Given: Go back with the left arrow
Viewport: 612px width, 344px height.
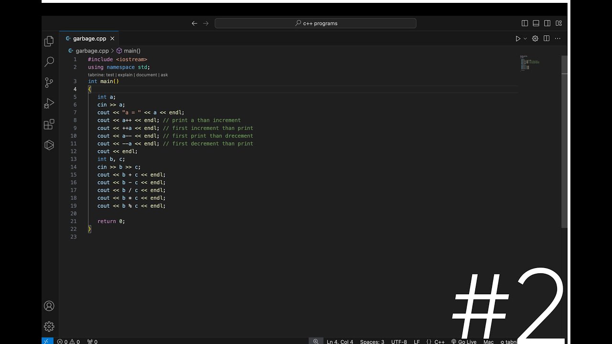Looking at the screenshot, I should [194, 23].
